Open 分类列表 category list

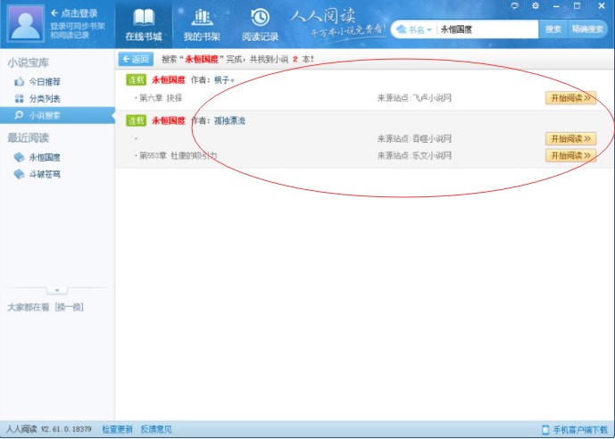tap(45, 99)
